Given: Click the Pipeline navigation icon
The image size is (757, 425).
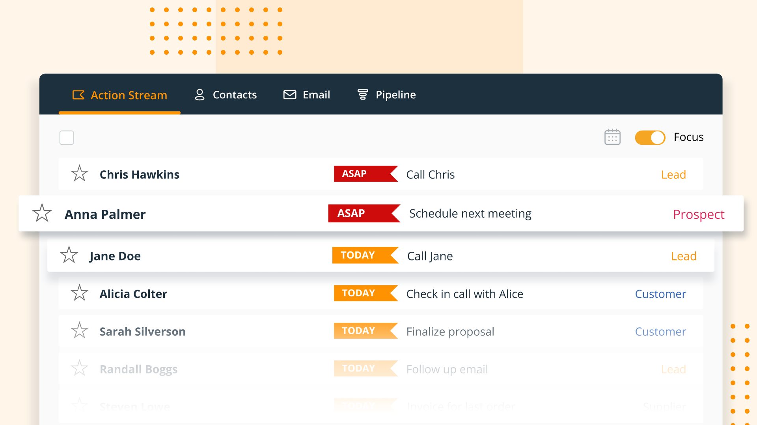Looking at the screenshot, I should pos(362,94).
